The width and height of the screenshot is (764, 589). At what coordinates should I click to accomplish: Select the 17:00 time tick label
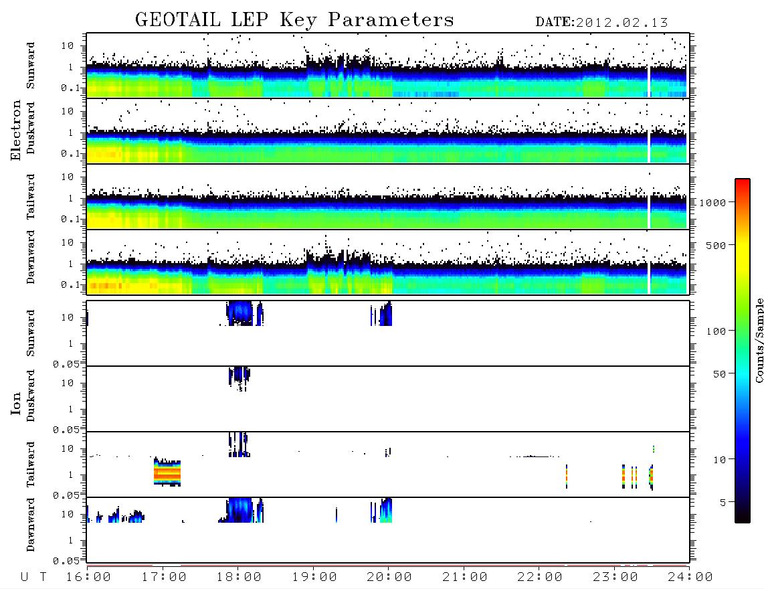[x=164, y=578]
